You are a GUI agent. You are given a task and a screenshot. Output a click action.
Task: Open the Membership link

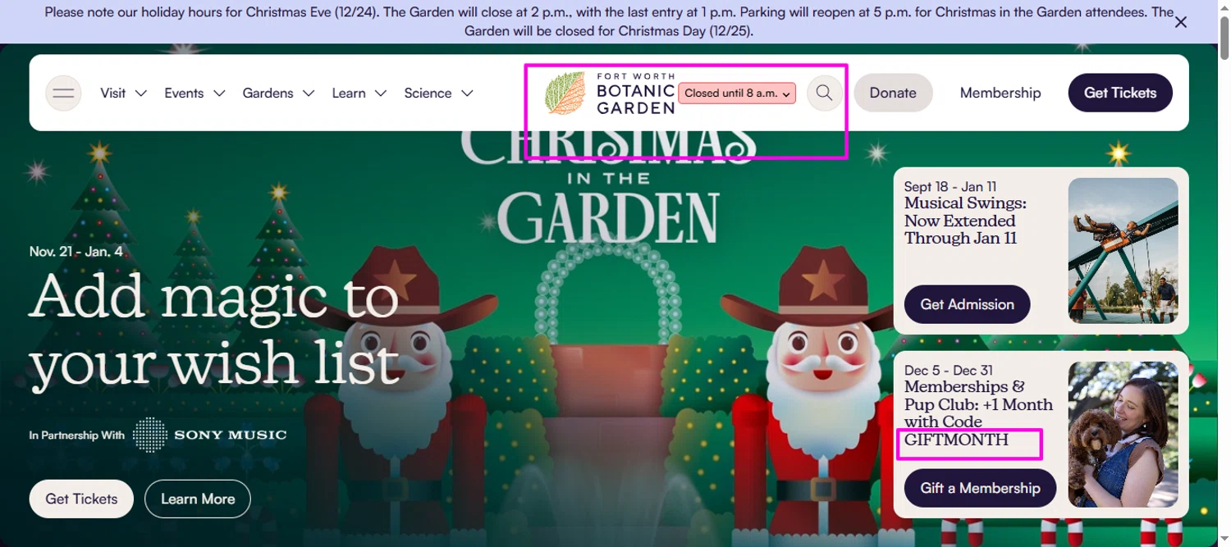click(x=1000, y=93)
